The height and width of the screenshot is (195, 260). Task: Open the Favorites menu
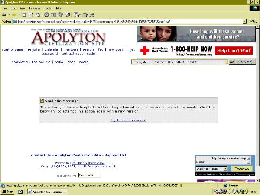pyautogui.click(x=35, y=8)
